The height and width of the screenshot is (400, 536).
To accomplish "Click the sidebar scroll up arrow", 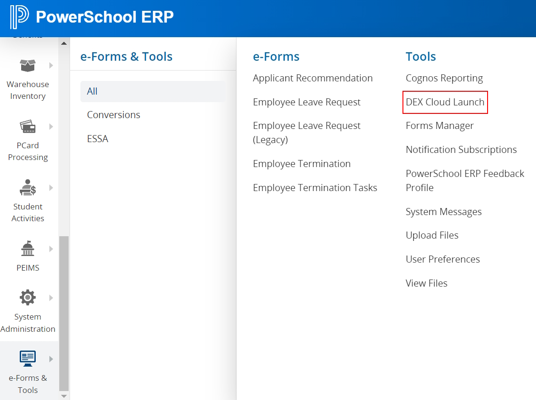I will 64,43.
